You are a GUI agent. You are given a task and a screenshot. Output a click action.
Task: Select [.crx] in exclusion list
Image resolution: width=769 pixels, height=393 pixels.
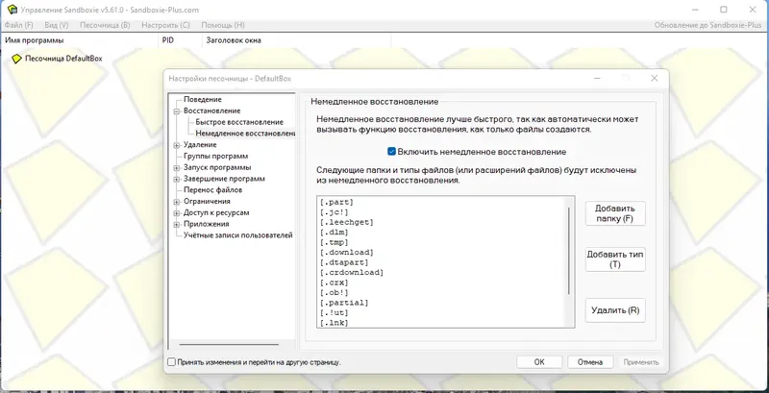(334, 282)
